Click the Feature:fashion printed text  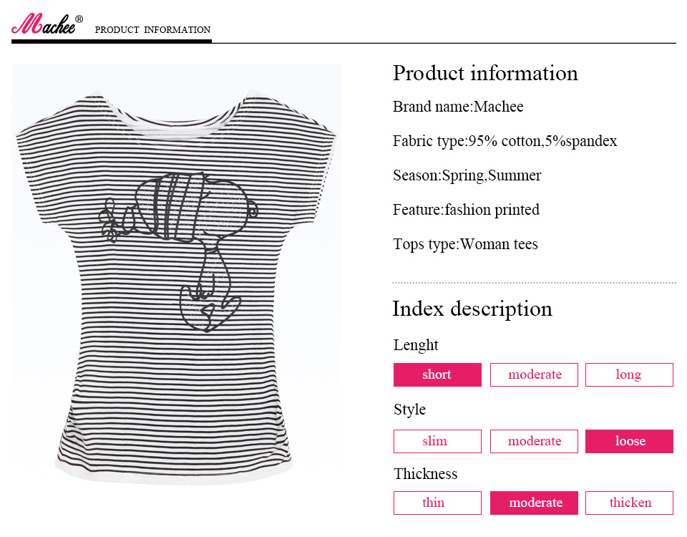(466, 210)
